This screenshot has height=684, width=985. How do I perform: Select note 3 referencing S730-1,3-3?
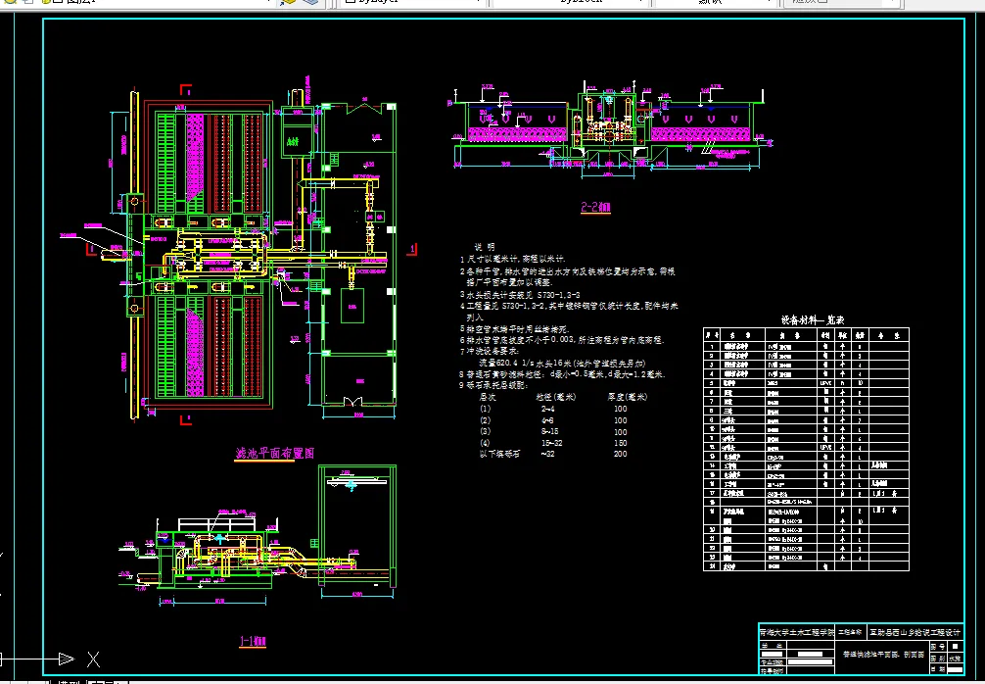point(520,294)
